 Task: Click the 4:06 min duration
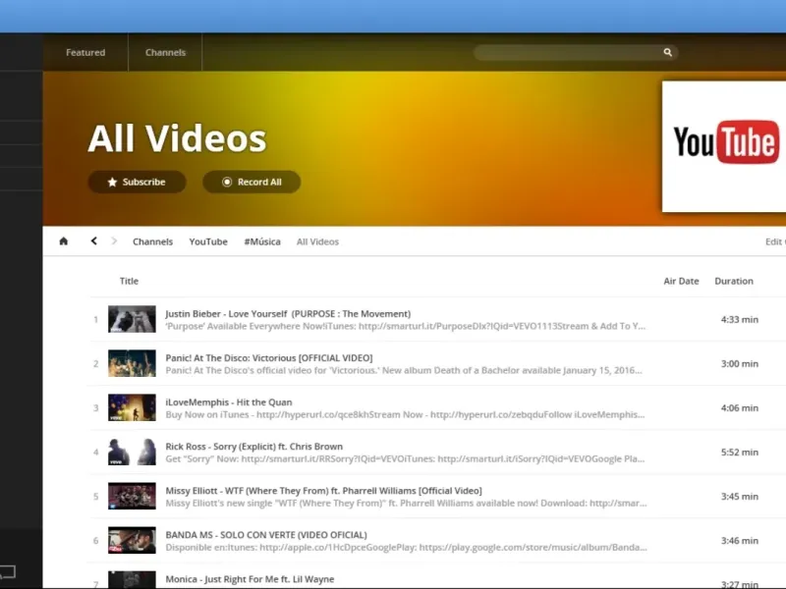(740, 407)
